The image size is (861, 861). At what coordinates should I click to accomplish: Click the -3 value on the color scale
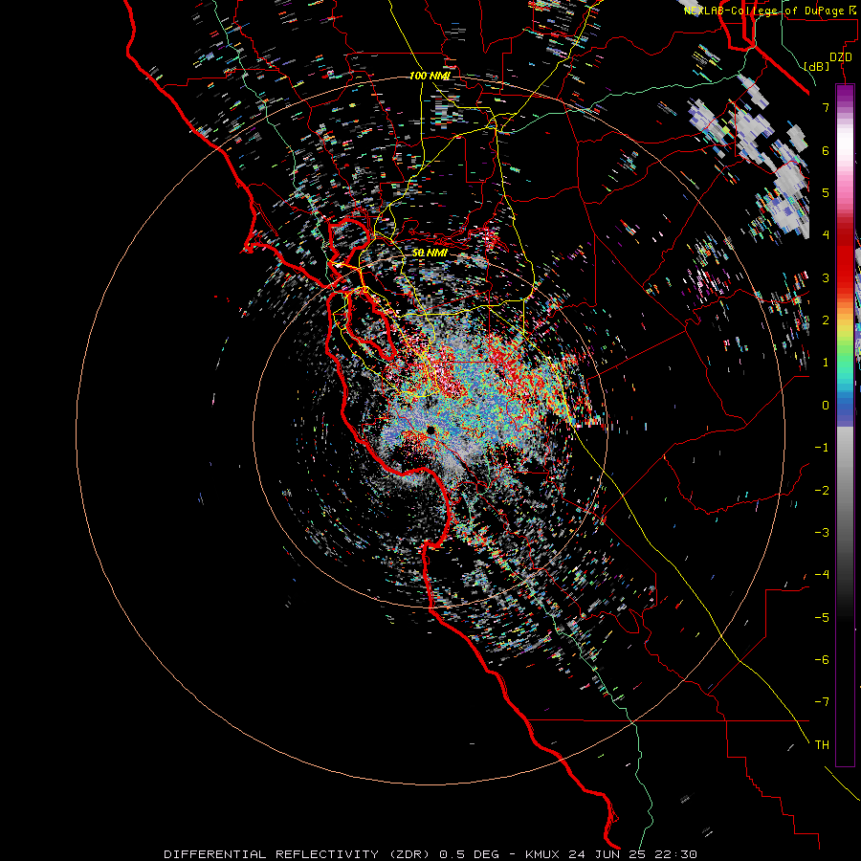point(822,533)
